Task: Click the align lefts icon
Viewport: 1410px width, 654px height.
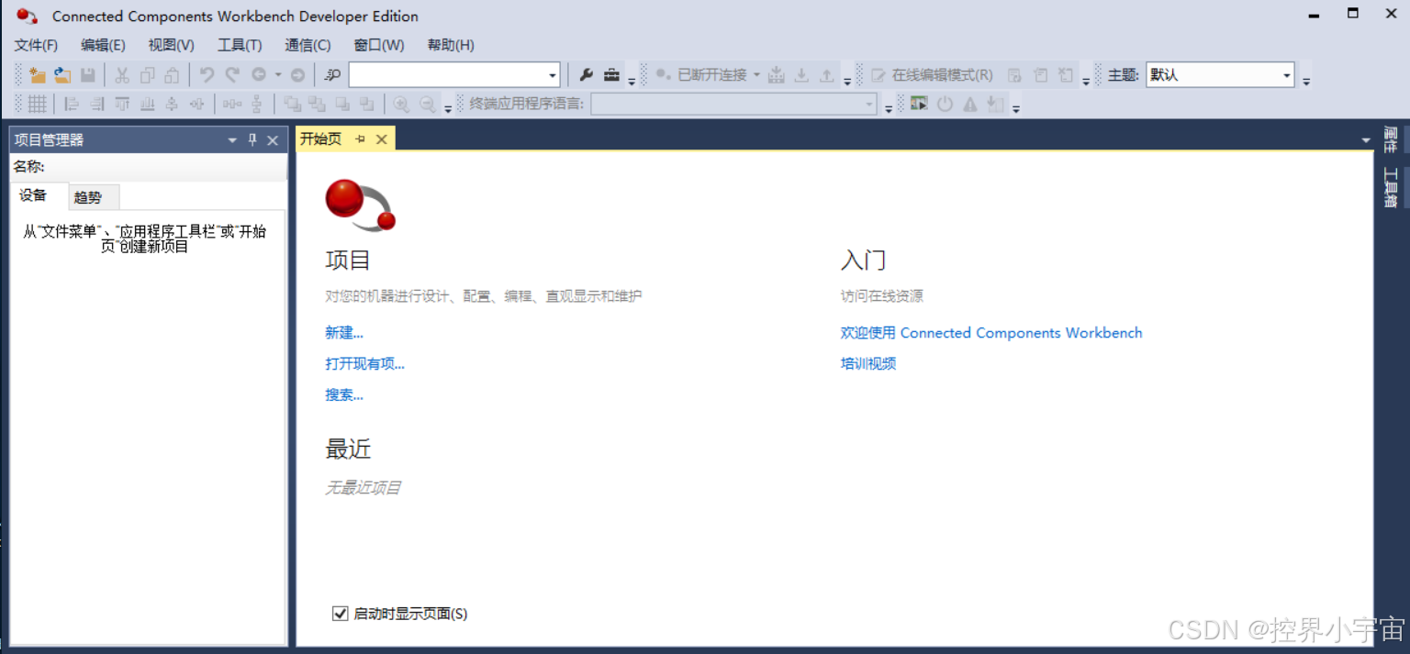Action: click(72, 104)
